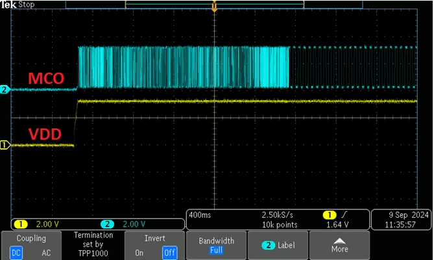Image resolution: width=434 pixels, height=260 pixels.
Task: Click the 1.64 V trigger level
Action: (x=337, y=224)
